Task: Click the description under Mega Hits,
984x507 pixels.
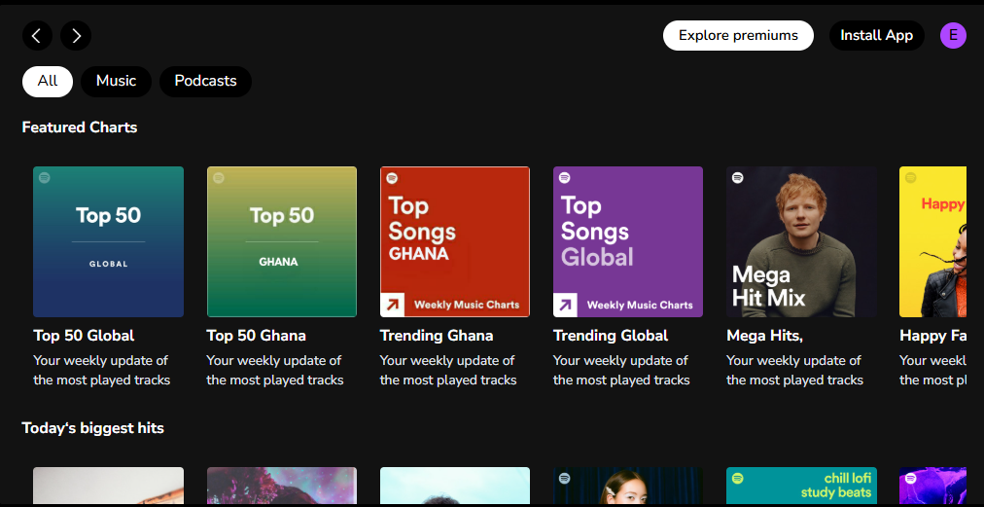Action: click(x=795, y=370)
